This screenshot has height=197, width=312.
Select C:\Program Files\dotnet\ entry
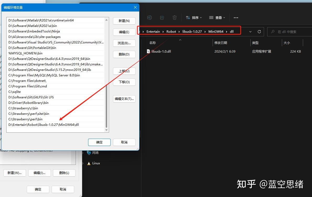point(55,81)
